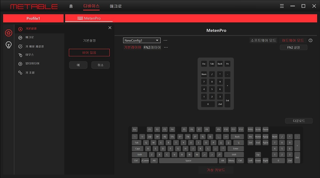Confirm with the 예 button

tap(78, 65)
